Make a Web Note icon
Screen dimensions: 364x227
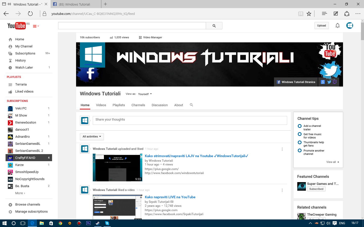336,14
